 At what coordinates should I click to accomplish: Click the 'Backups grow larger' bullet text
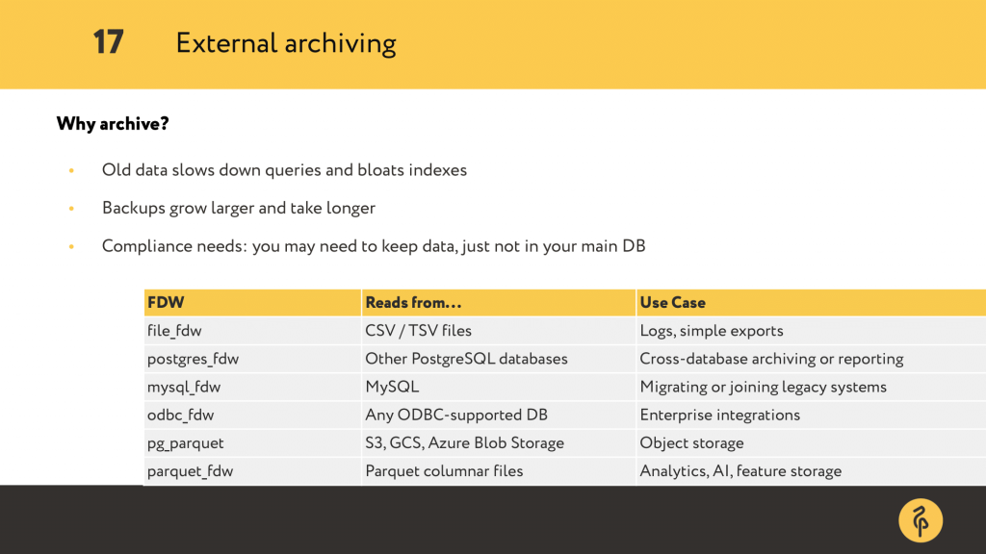tap(239, 209)
